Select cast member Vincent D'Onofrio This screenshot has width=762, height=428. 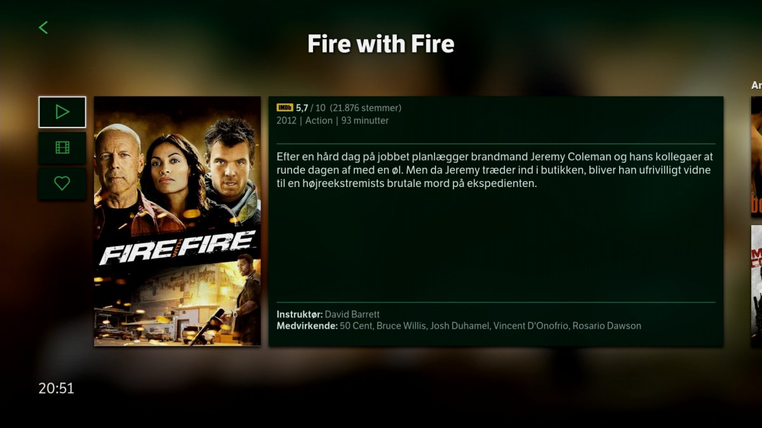531,326
